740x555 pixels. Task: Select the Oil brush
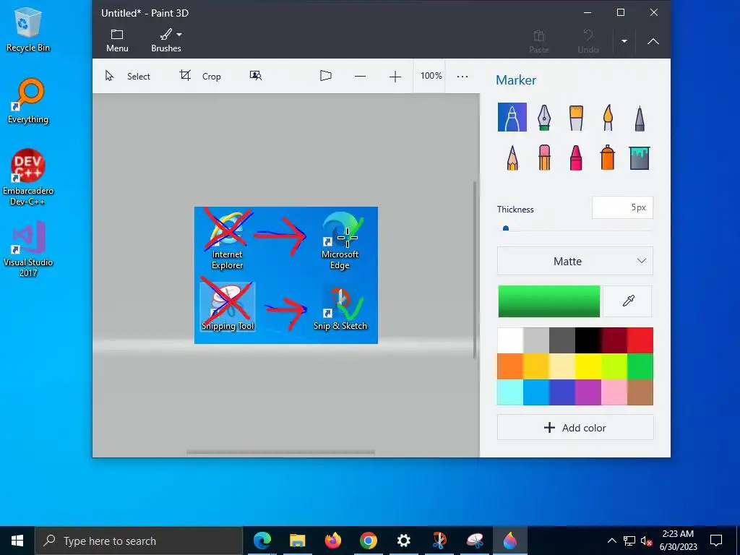[x=576, y=117]
